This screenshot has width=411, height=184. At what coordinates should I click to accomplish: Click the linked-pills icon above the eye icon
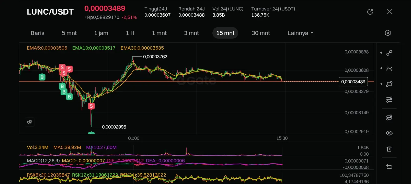pyautogui.click(x=389, y=118)
